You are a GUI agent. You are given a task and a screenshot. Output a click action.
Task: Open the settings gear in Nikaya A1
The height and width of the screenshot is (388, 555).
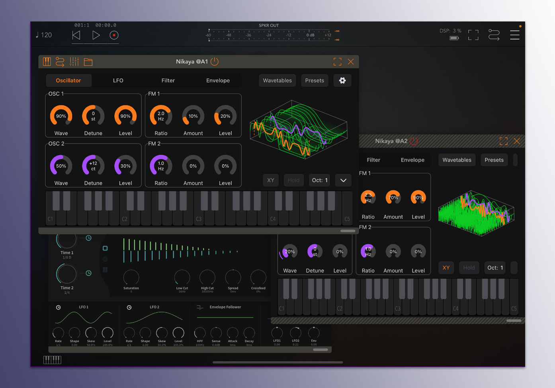click(342, 81)
